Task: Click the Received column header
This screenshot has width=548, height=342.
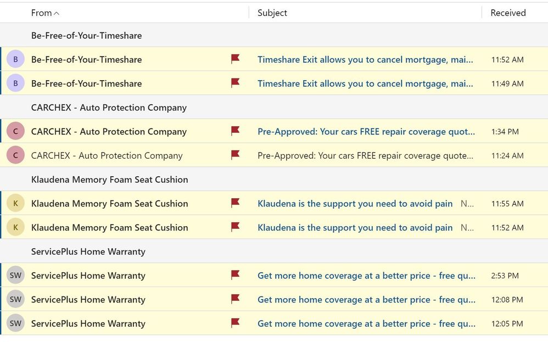Action: pyautogui.click(x=508, y=13)
